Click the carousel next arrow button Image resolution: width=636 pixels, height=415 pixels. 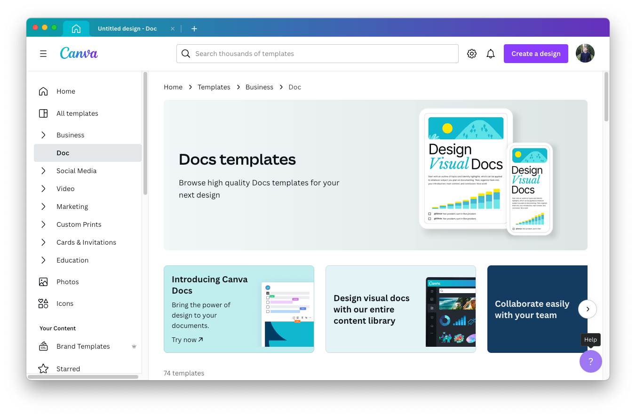[588, 309]
